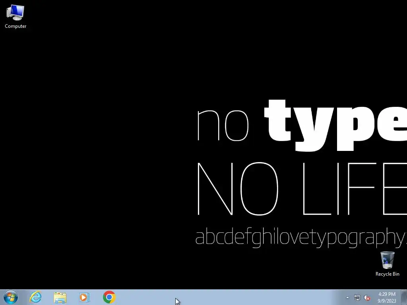Viewport: 407px width, 305px height.
Task: Open the clock showing 4:29 PM
Action: (x=387, y=297)
